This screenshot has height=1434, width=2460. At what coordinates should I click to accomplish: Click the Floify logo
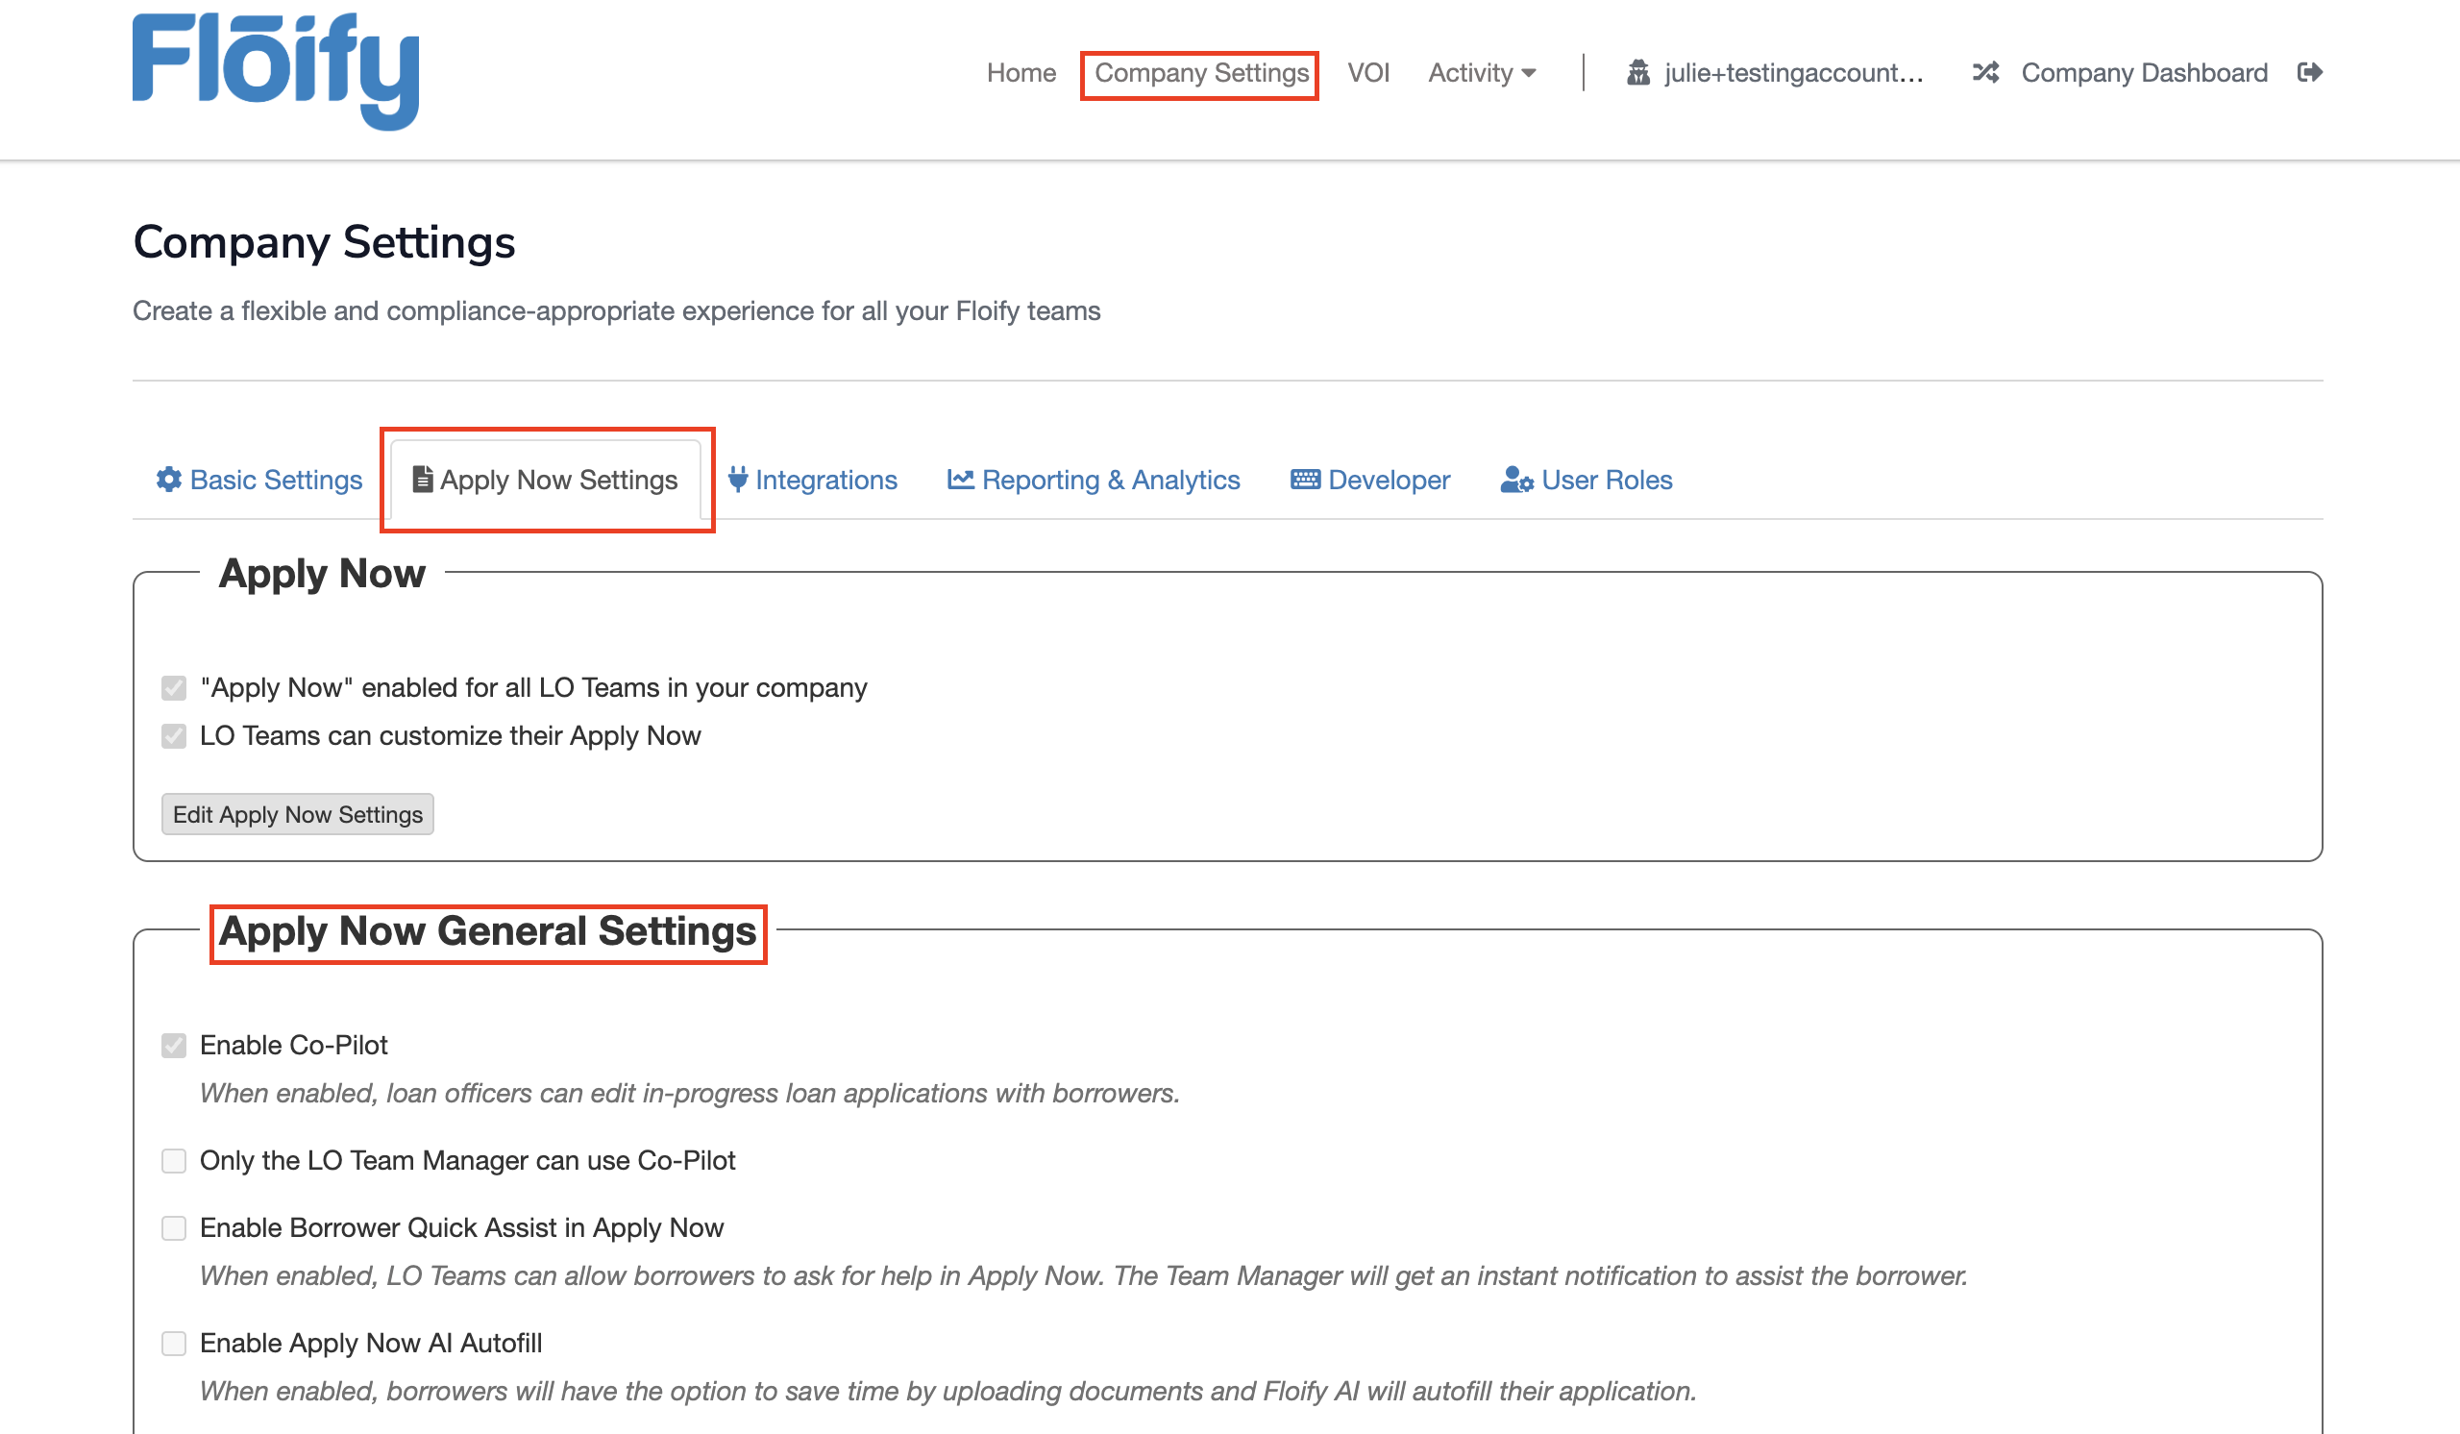(x=275, y=70)
